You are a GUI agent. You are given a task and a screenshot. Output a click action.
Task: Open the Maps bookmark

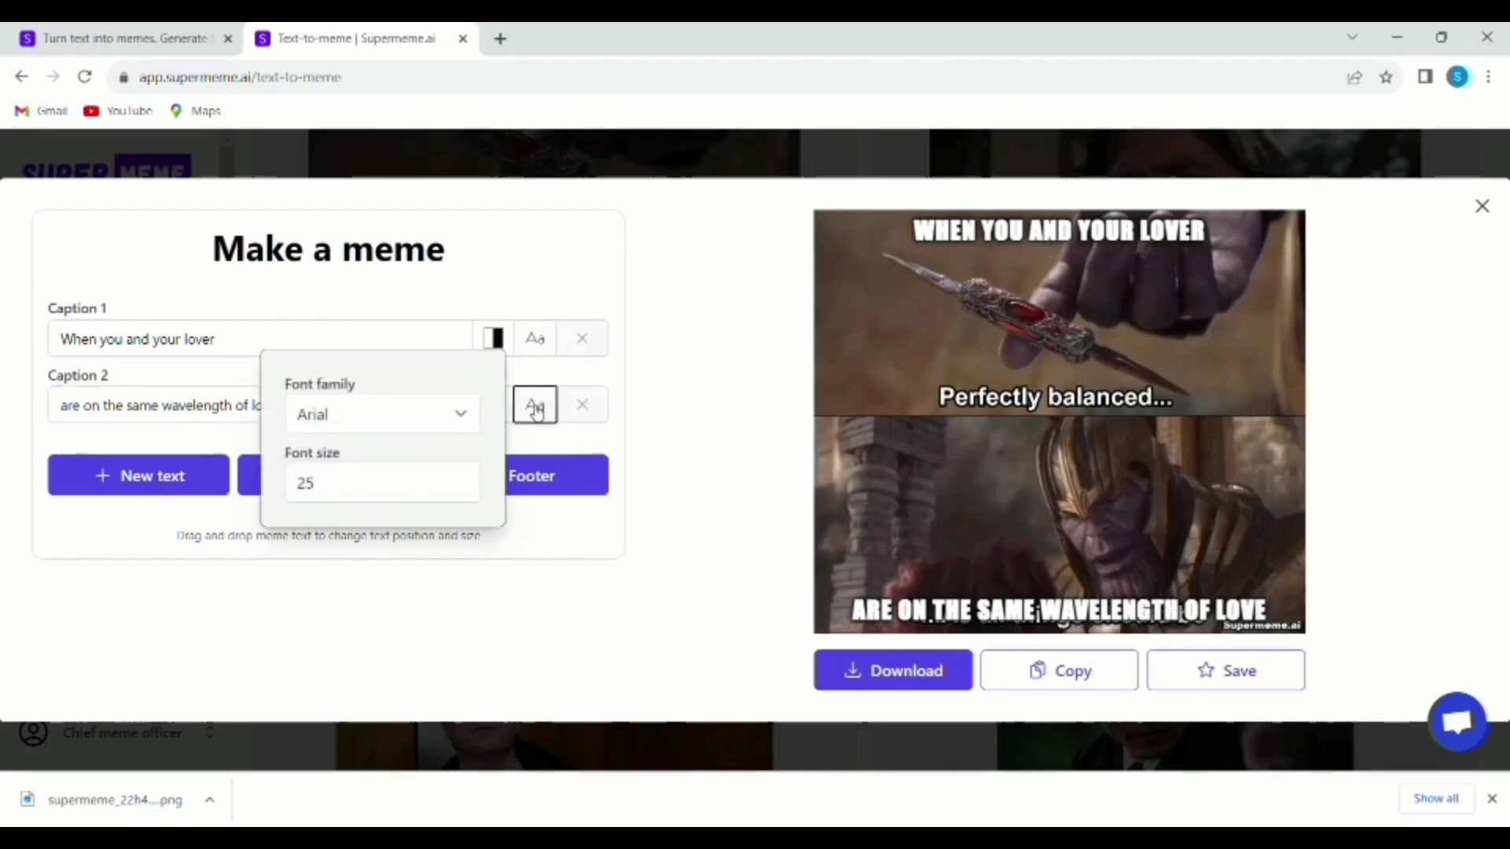(195, 111)
